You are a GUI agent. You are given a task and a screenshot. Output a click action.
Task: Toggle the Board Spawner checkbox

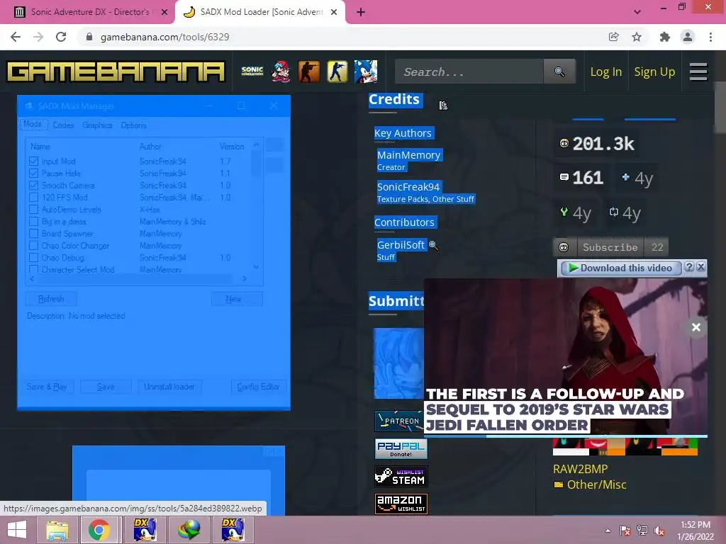click(x=33, y=233)
